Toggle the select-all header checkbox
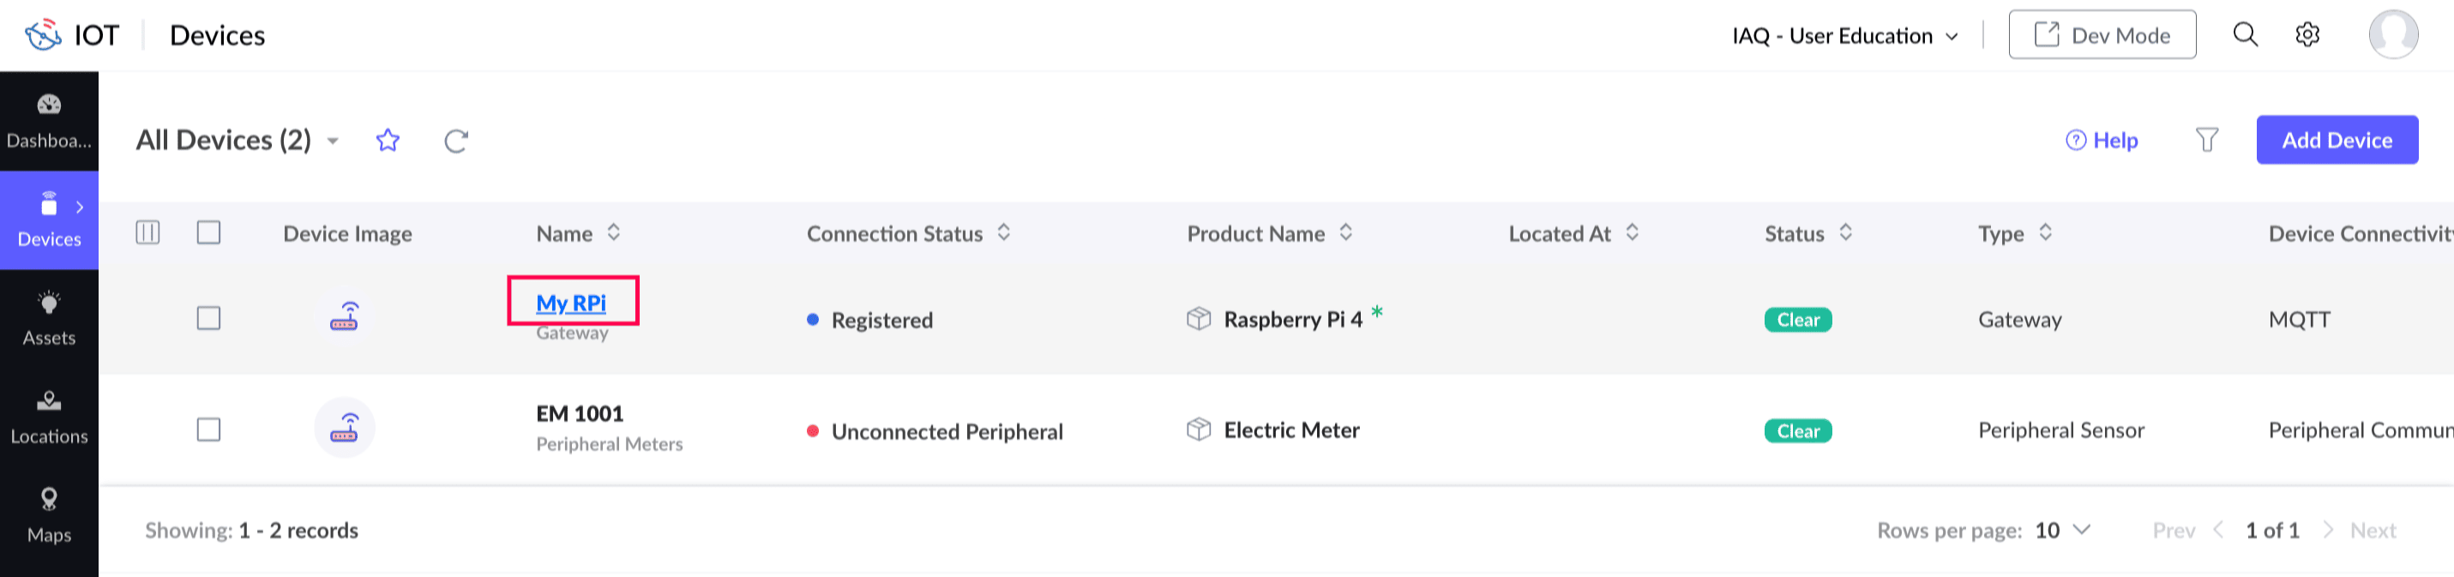The width and height of the screenshot is (2454, 577). (x=208, y=233)
